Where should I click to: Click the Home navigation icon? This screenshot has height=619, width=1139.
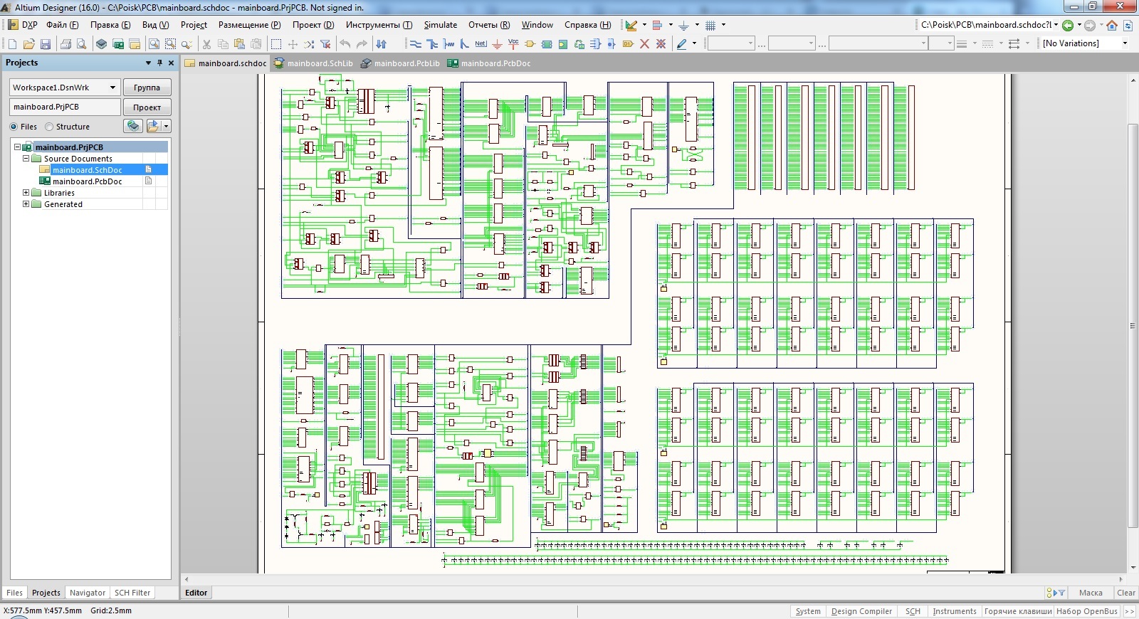click(1111, 25)
